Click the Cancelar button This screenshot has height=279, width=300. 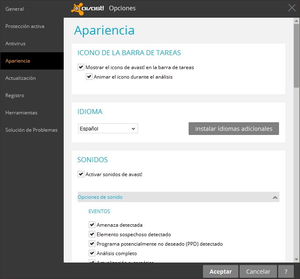click(x=258, y=271)
